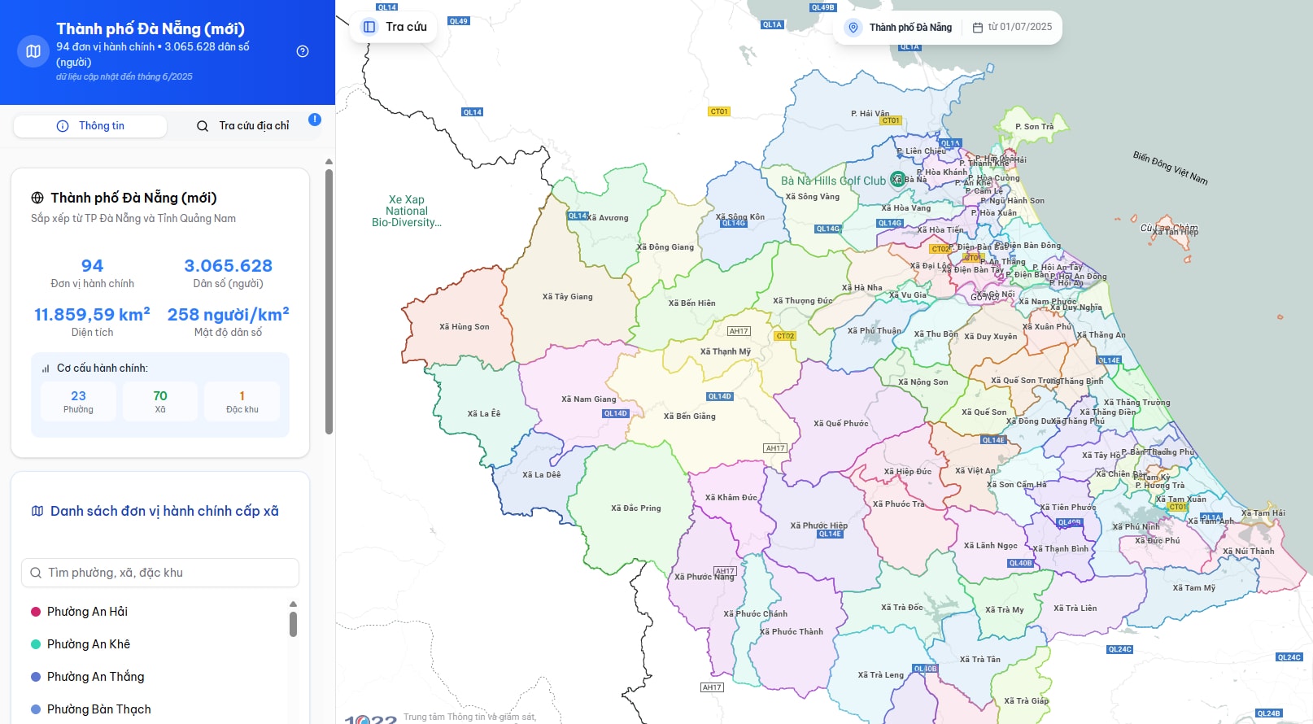The width and height of the screenshot is (1313, 724).
Task: Open the Thành phố Đà Nẵng location selector
Action: (899, 28)
